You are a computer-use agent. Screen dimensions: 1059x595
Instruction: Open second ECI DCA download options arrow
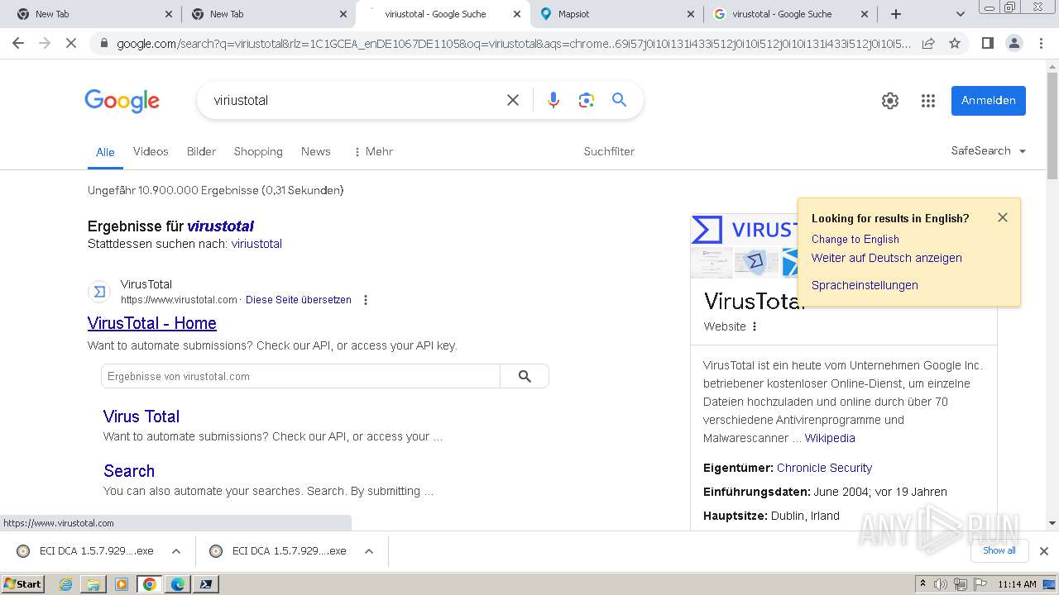(x=369, y=551)
